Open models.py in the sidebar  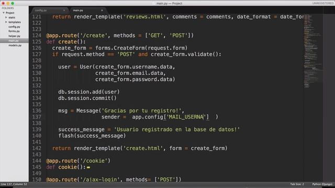15,45
